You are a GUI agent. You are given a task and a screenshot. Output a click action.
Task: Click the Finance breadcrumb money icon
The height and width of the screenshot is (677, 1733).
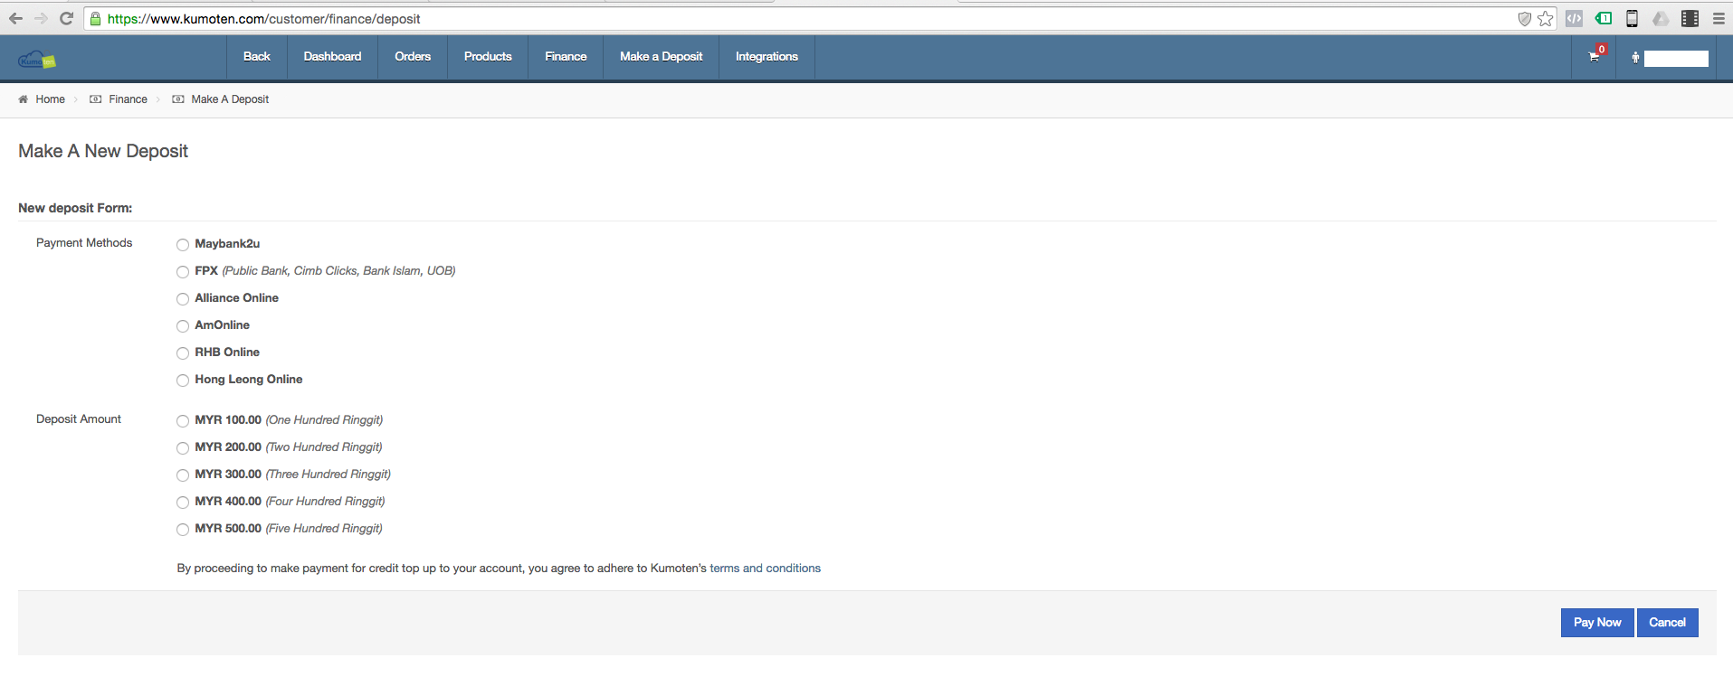pyautogui.click(x=96, y=99)
